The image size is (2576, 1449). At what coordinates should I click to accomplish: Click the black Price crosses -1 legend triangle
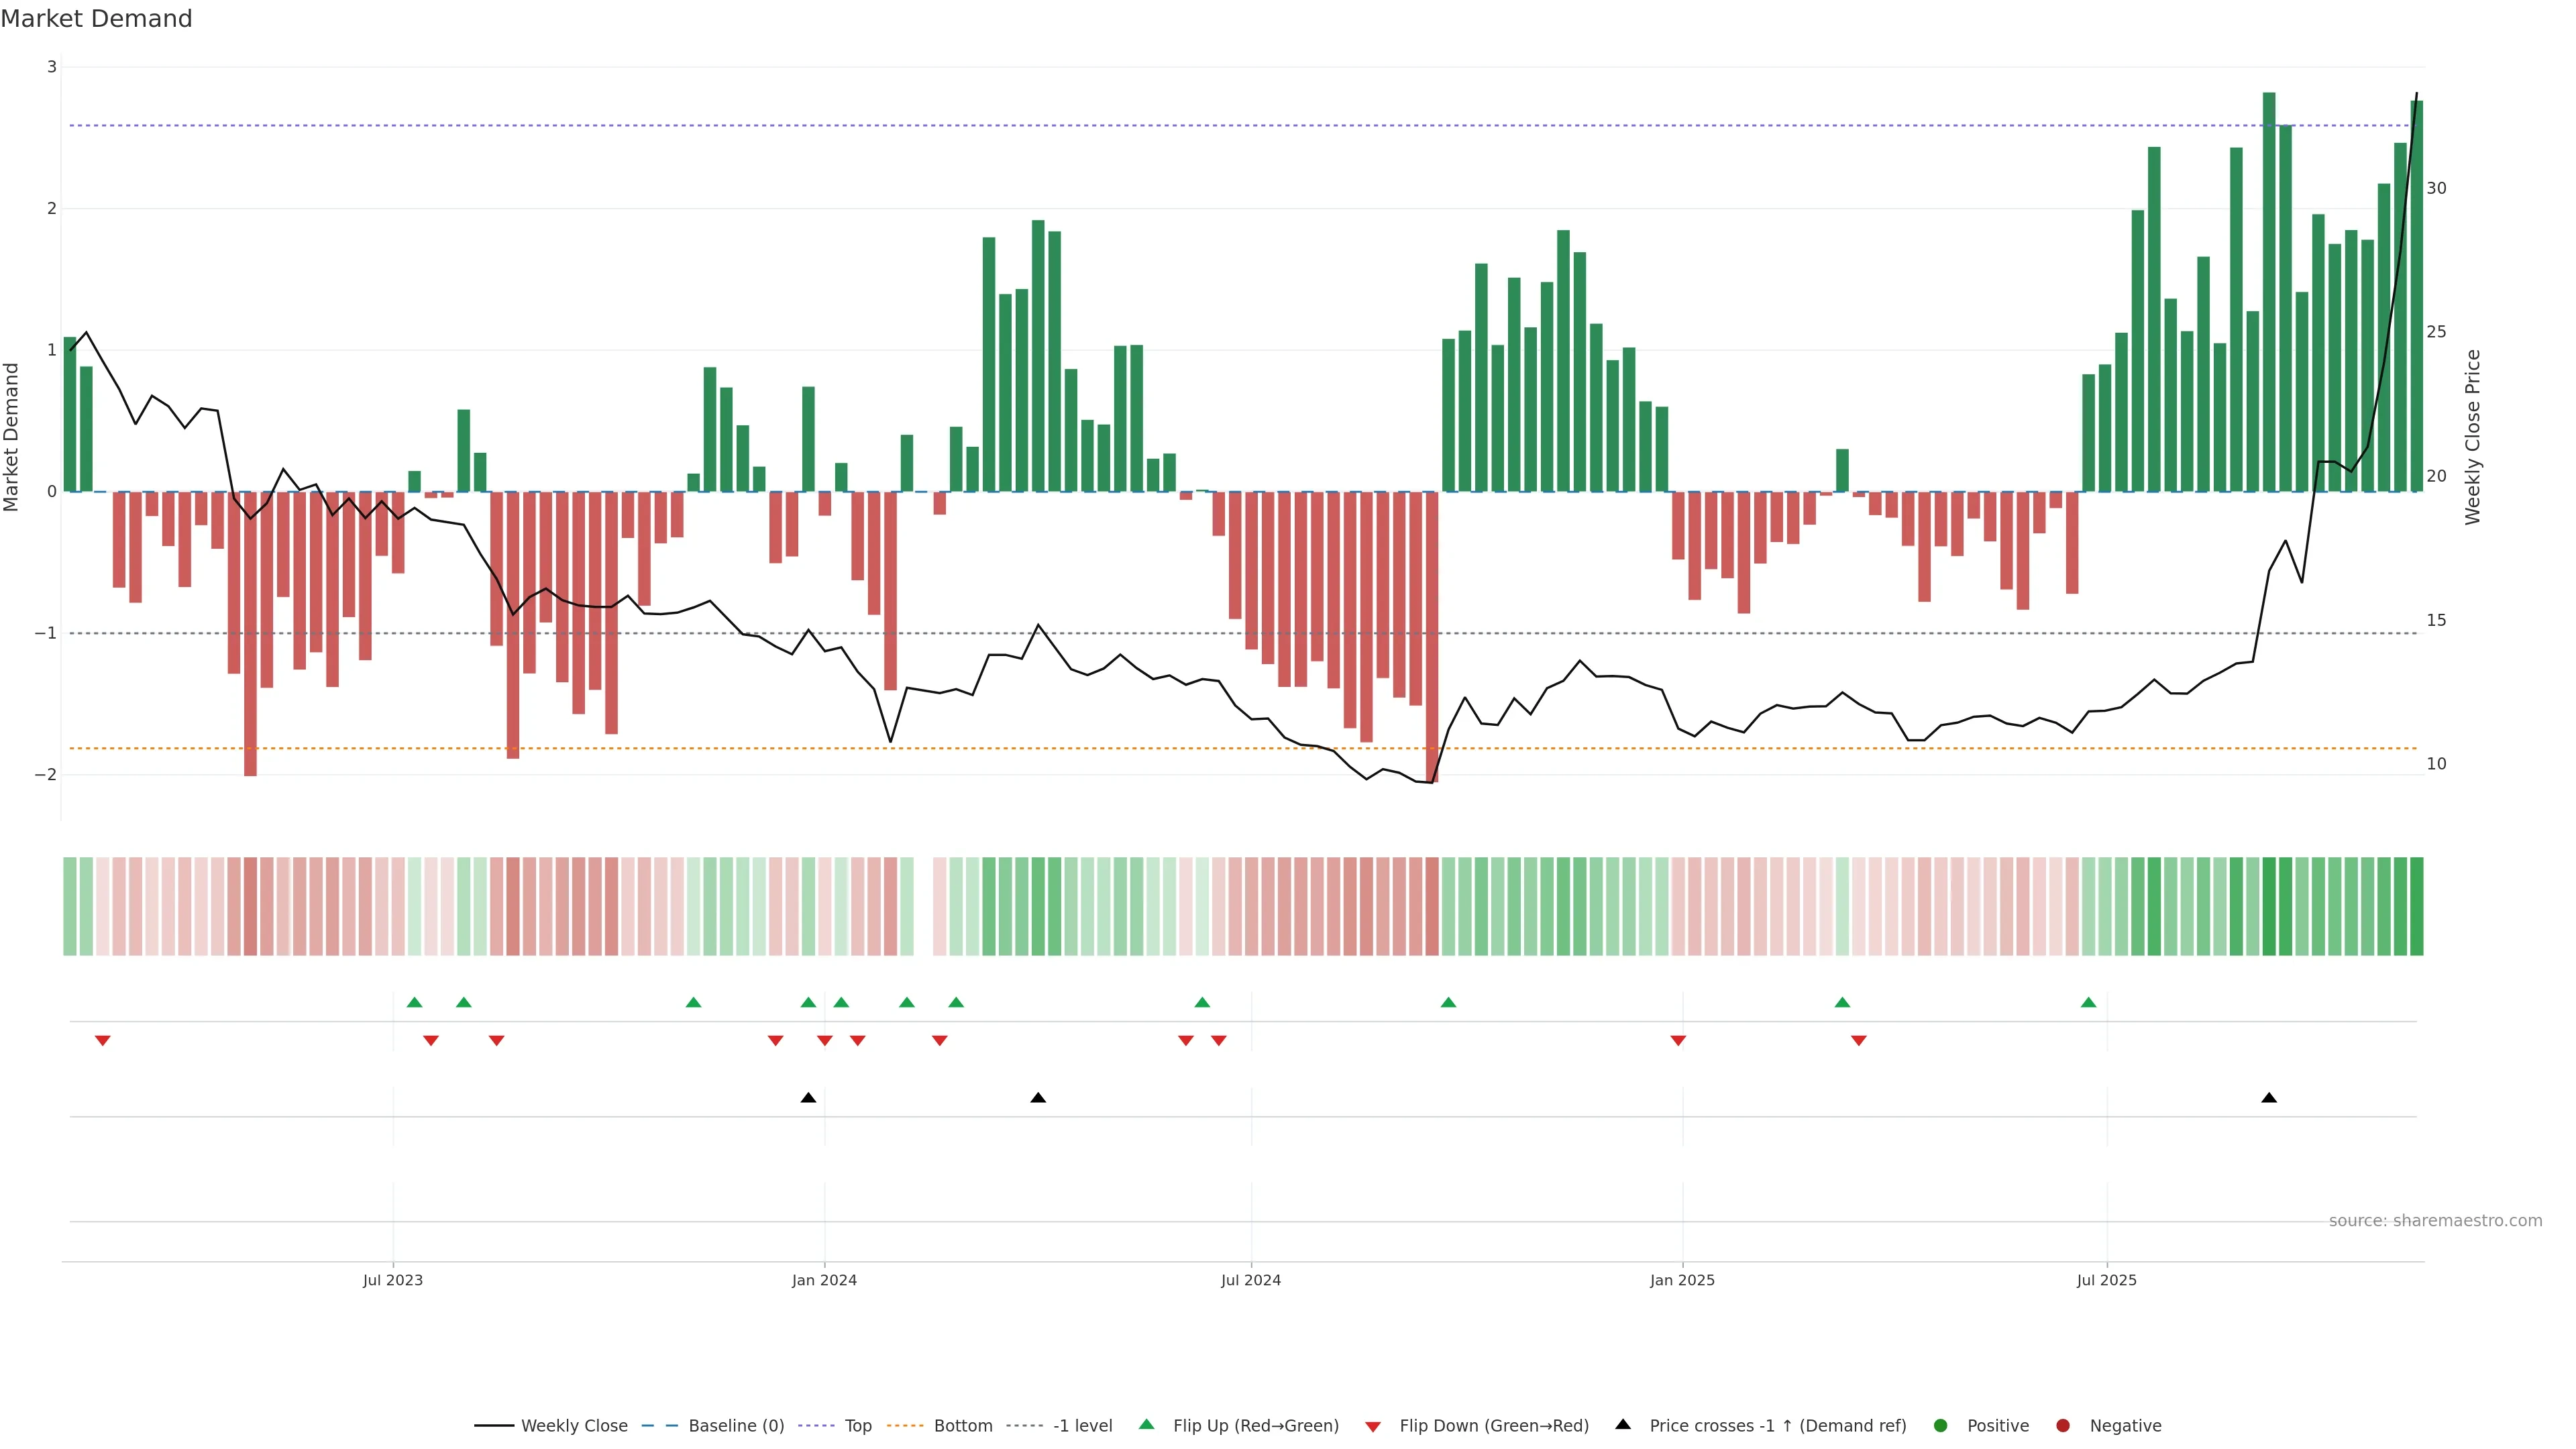[x=1623, y=1425]
